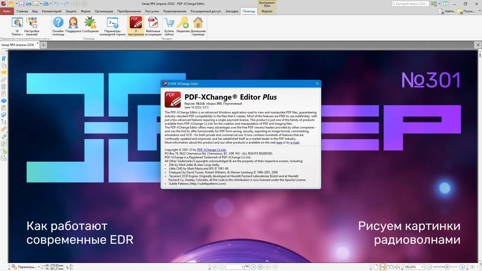
Task: Click the PDF-XChange Co Ltd. link
Action: (x=211, y=150)
